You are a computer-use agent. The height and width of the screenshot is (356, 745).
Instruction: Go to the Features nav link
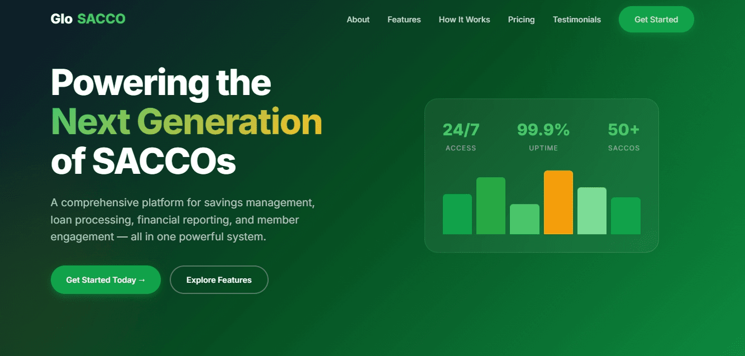pos(404,20)
